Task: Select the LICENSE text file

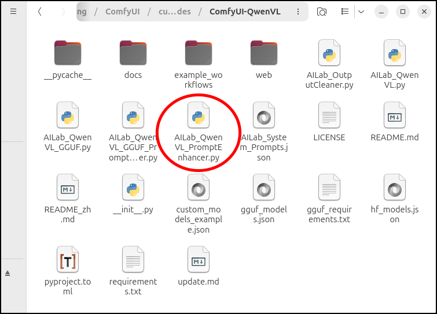Action: (x=329, y=117)
